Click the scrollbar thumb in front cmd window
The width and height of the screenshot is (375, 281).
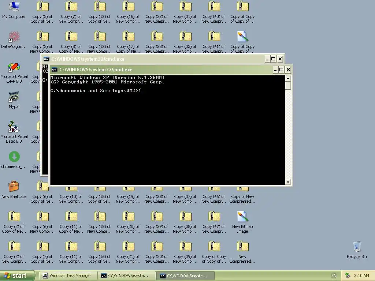[x=288, y=86]
